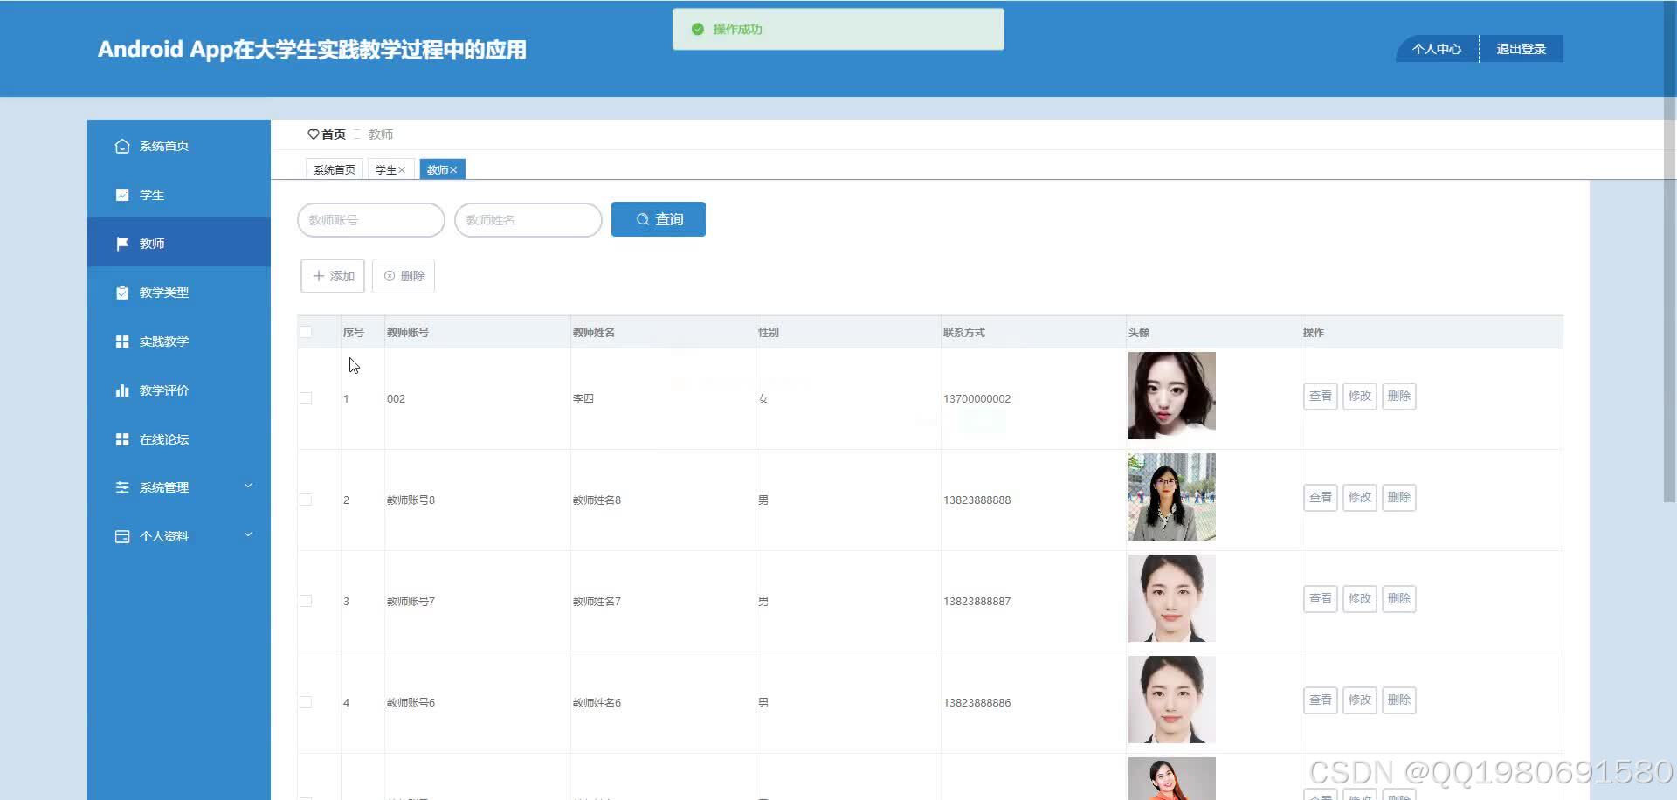The image size is (1677, 800).
Task: Open 系统首页 in the sidebar menu
Action: (179, 146)
